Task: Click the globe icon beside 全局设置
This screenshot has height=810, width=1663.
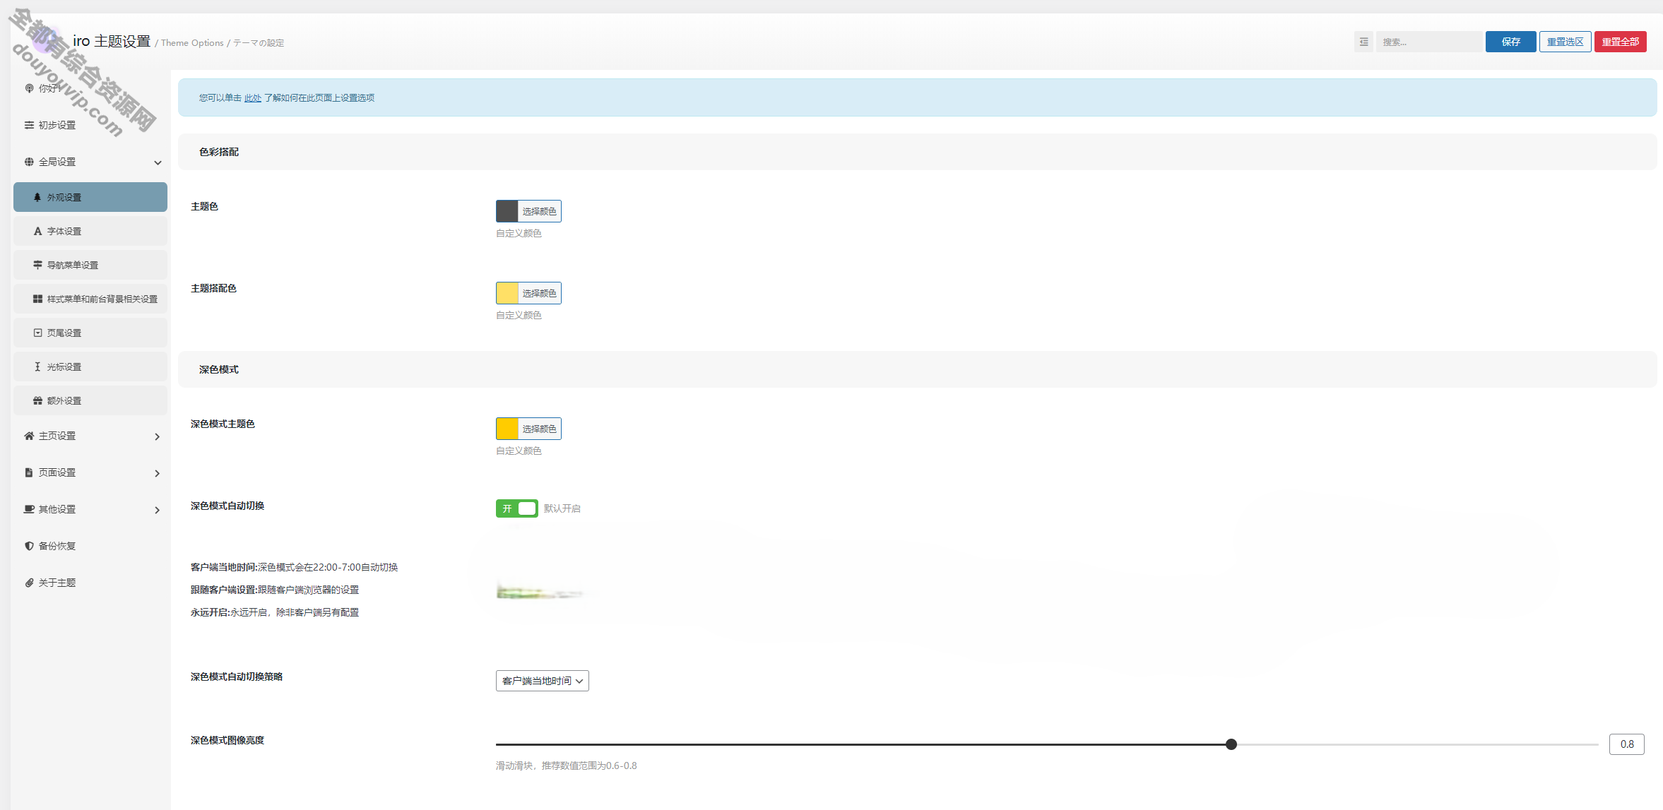Action: [29, 162]
